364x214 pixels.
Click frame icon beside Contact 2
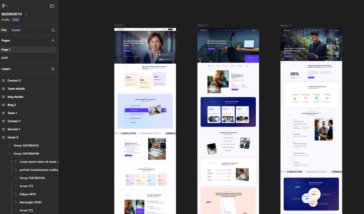[4, 81]
